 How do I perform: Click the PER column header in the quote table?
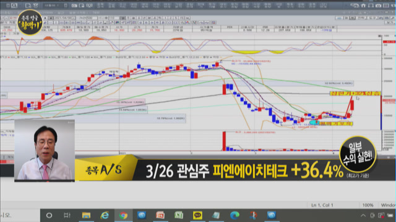230,27
